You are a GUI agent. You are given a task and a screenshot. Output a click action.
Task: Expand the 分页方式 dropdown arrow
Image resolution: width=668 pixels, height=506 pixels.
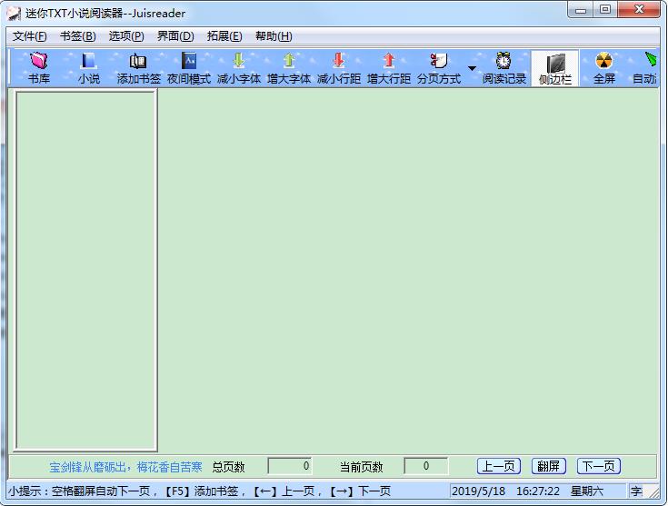pyautogui.click(x=472, y=68)
